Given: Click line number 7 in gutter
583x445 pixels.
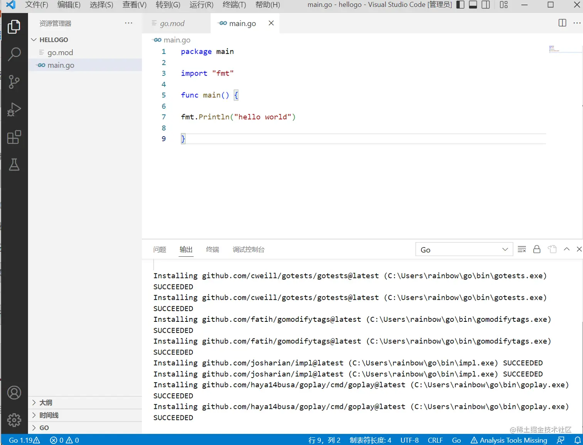Looking at the screenshot, I should tap(163, 117).
